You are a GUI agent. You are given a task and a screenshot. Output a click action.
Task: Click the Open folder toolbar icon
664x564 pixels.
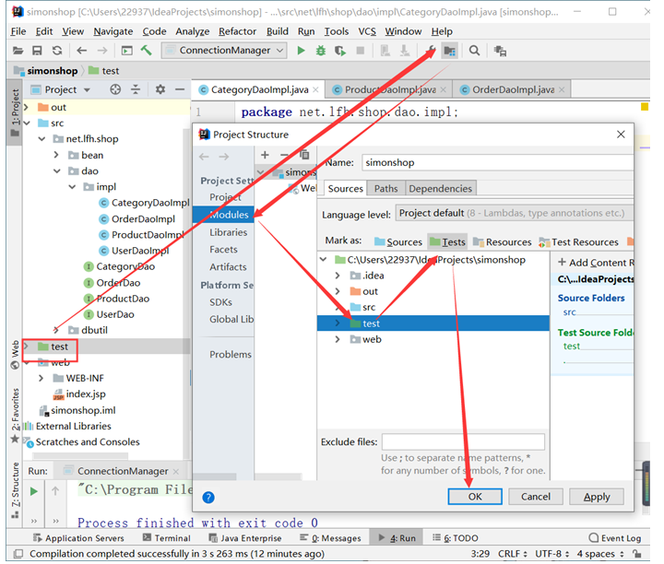click(x=18, y=51)
